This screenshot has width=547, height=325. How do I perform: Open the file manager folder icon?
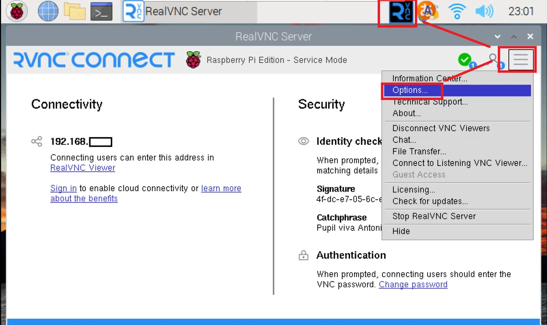click(x=75, y=11)
